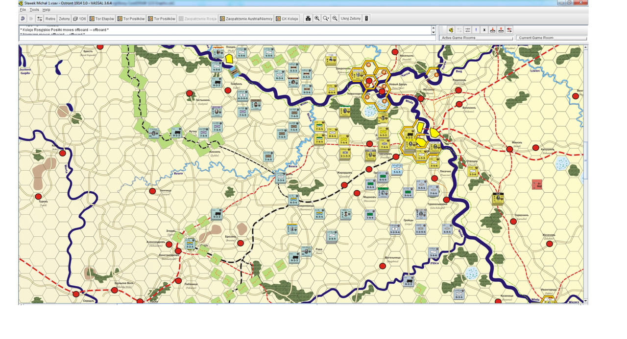This screenshot has height=339, width=627.
Task: Click the red S1 marker counter
Action: point(537,184)
